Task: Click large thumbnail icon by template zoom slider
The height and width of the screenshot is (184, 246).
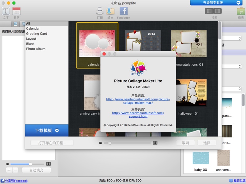Action: [155, 143]
